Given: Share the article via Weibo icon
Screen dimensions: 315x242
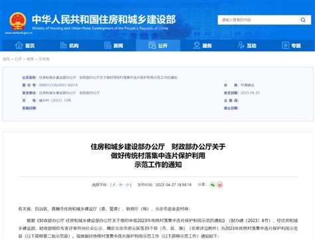Looking at the screenshot, I should click(220, 185).
